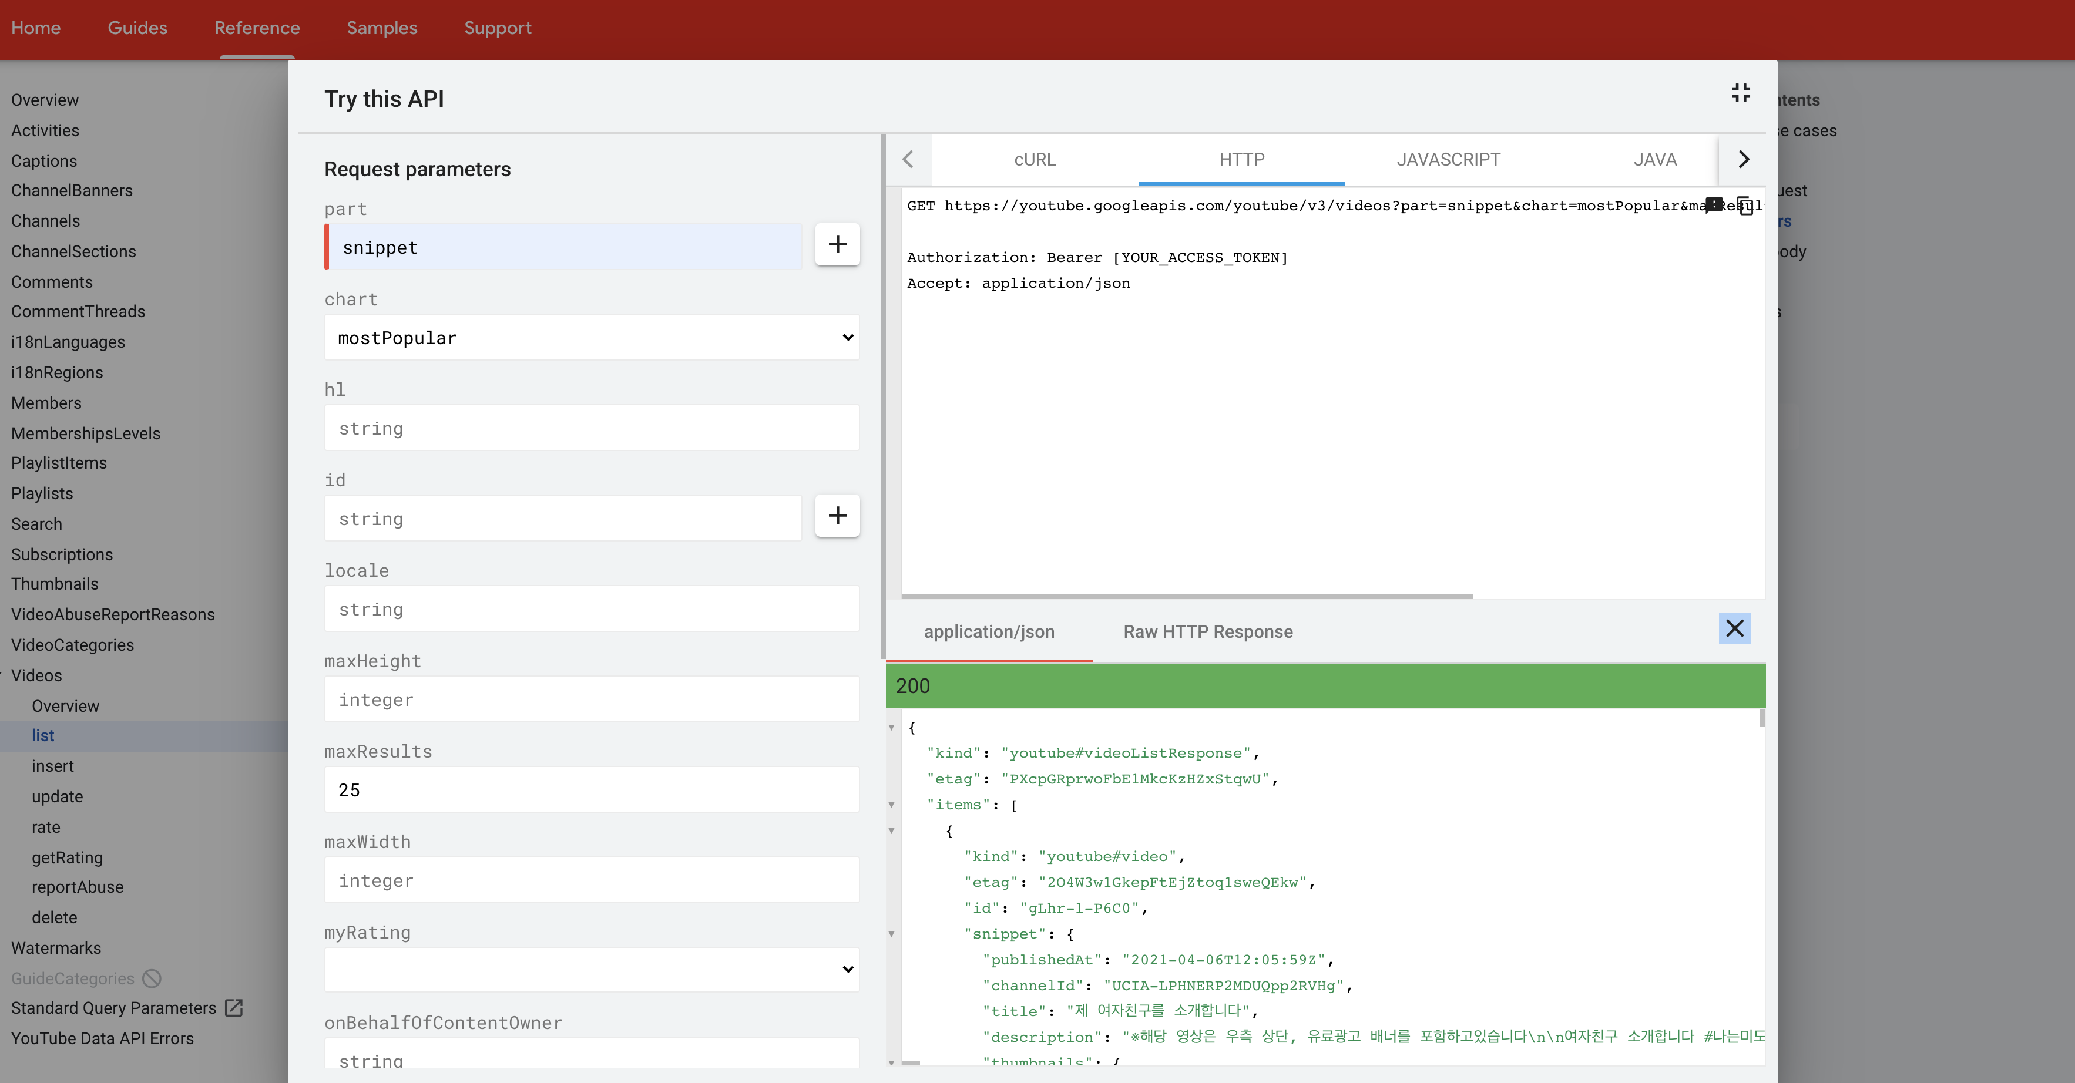Click the report feedback icon on code sample
The height and width of the screenshot is (1083, 2075).
point(1714,206)
